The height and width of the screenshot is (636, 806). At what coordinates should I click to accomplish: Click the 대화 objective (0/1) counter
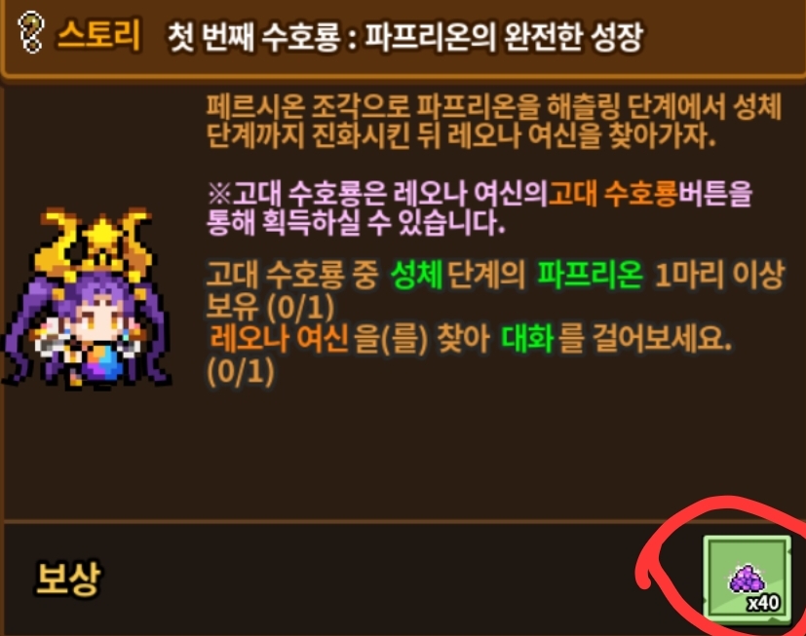(241, 371)
